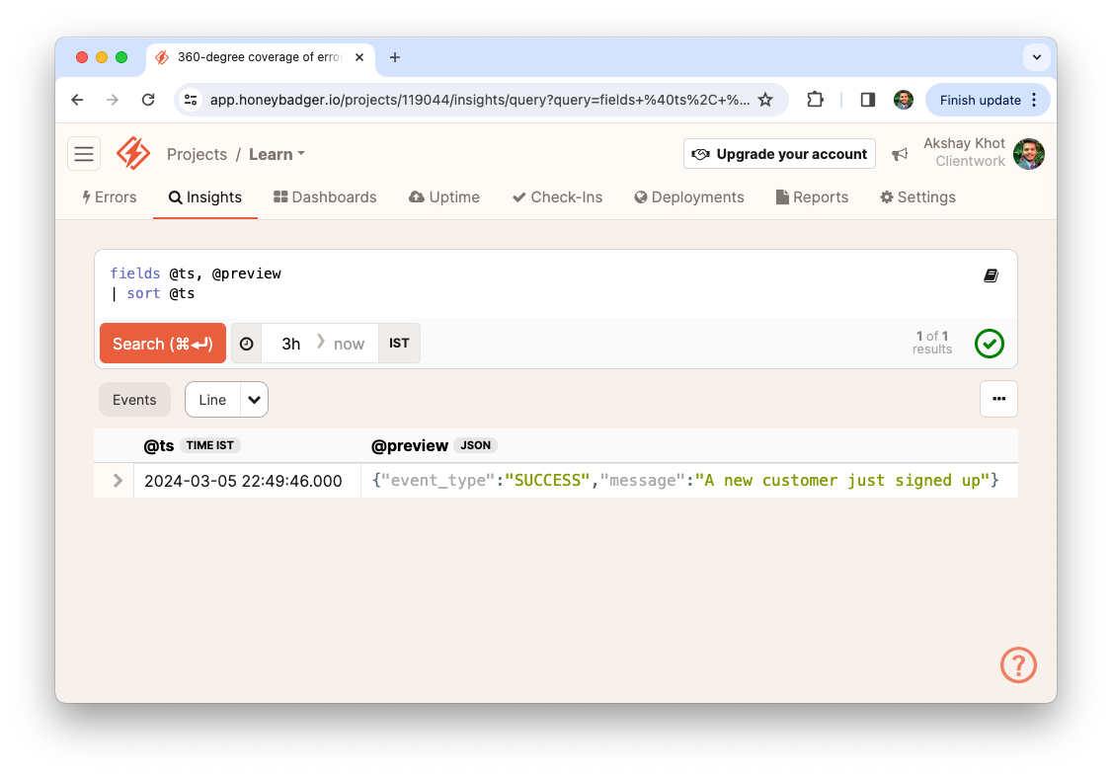Open project Settings via gear icon
Screen dimensions: 1112x776
point(886,196)
